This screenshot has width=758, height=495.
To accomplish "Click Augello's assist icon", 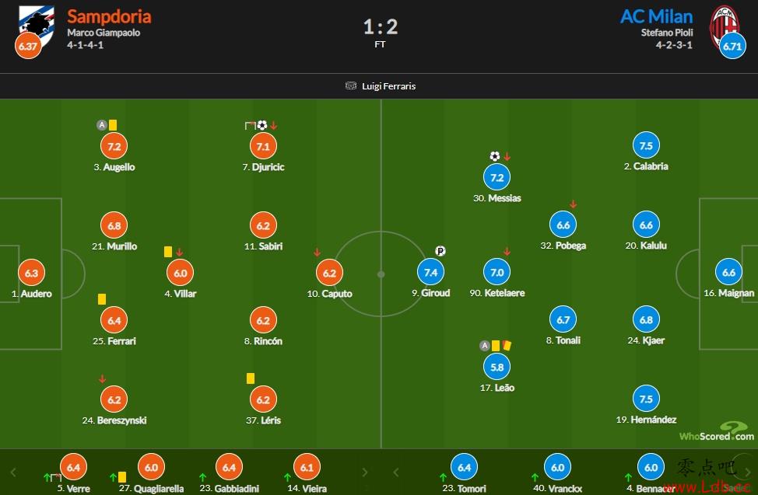I will pyautogui.click(x=101, y=126).
